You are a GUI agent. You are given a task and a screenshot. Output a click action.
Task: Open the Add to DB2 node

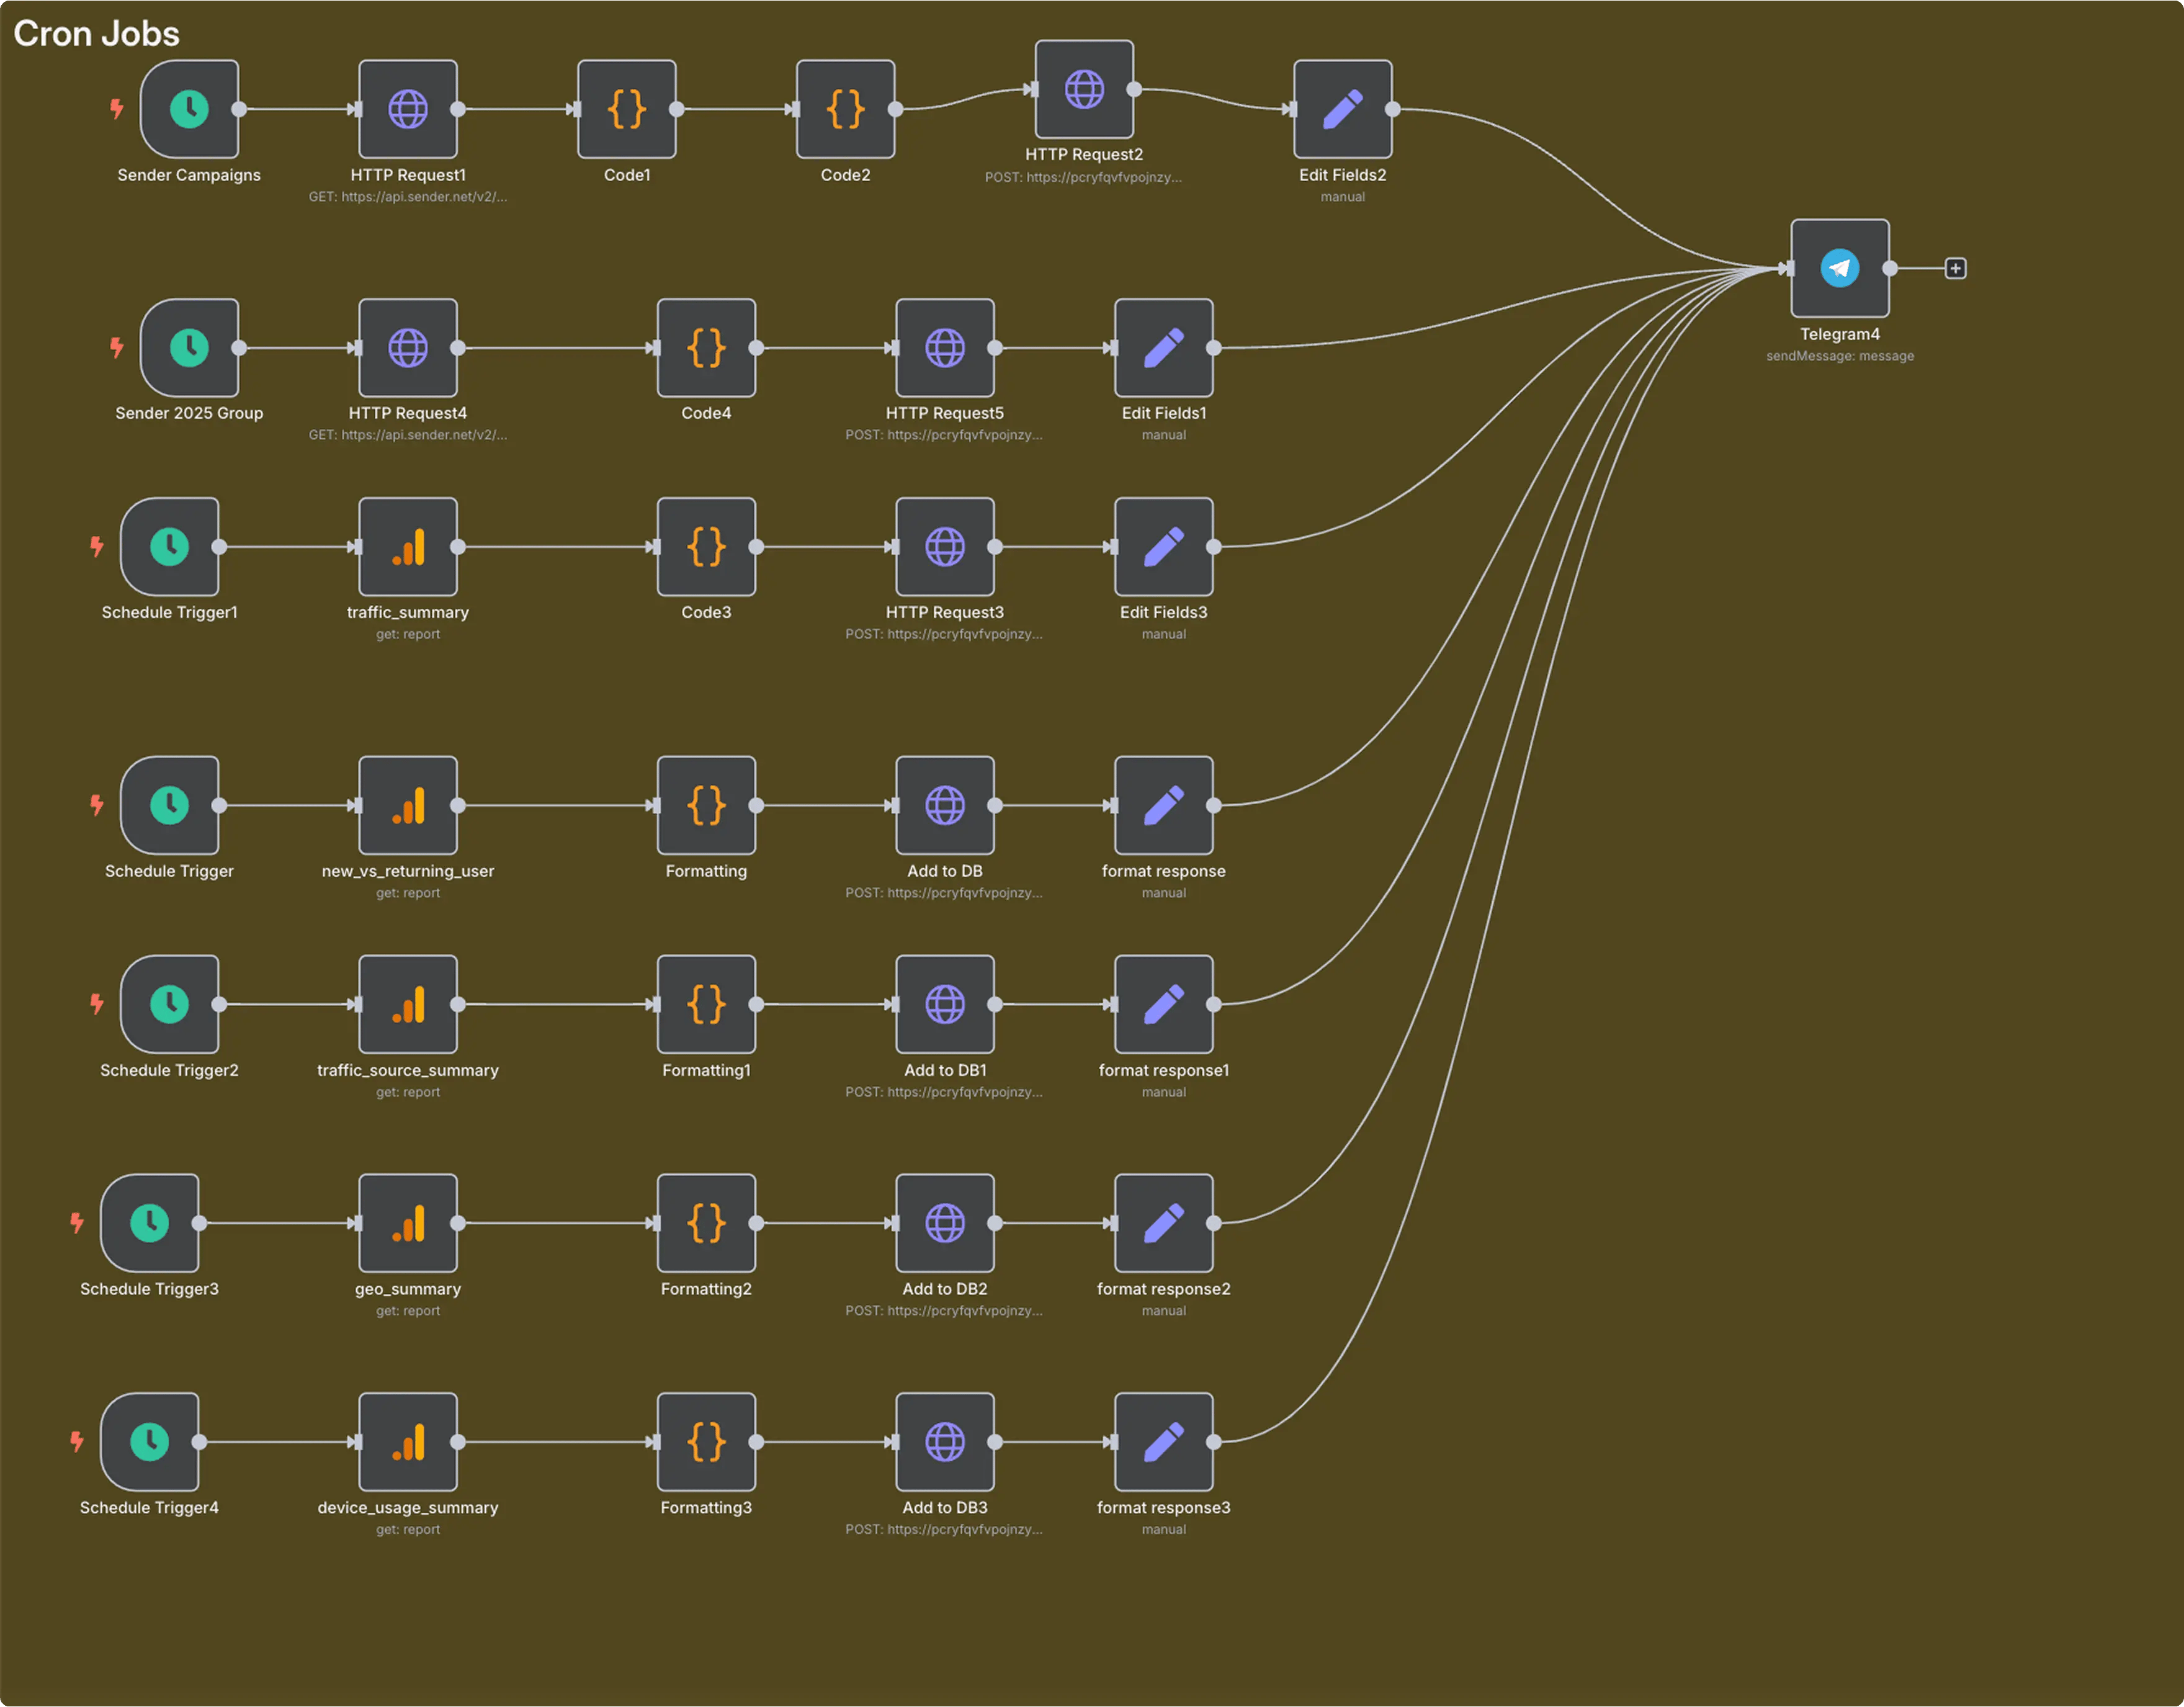[945, 1223]
